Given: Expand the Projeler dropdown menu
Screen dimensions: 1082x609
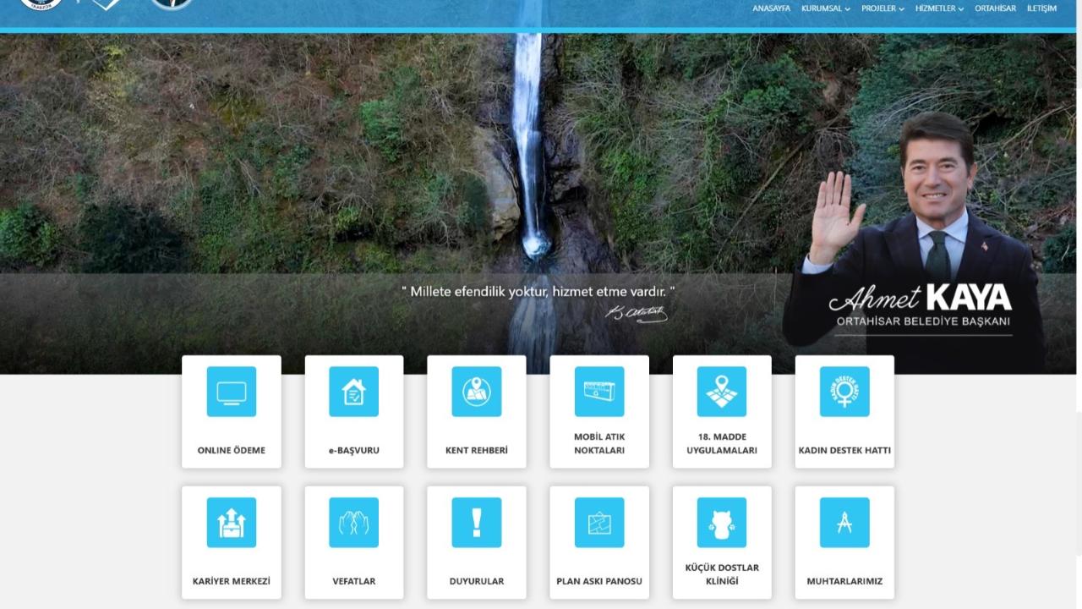Looking at the screenshot, I should 883,8.
